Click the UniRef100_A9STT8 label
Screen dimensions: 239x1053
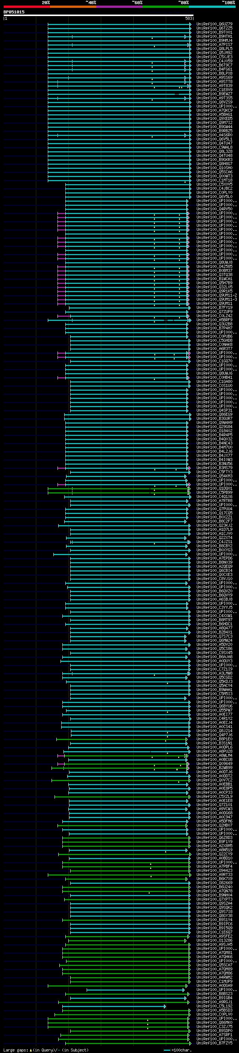214,82
